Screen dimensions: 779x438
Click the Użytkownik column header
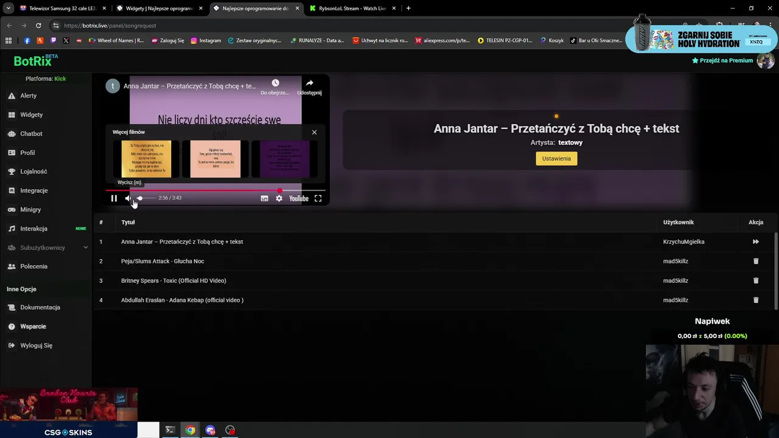[x=679, y=222]
